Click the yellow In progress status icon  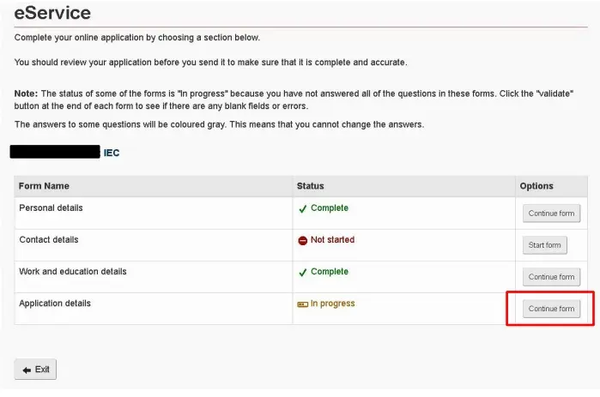[303, 304]
